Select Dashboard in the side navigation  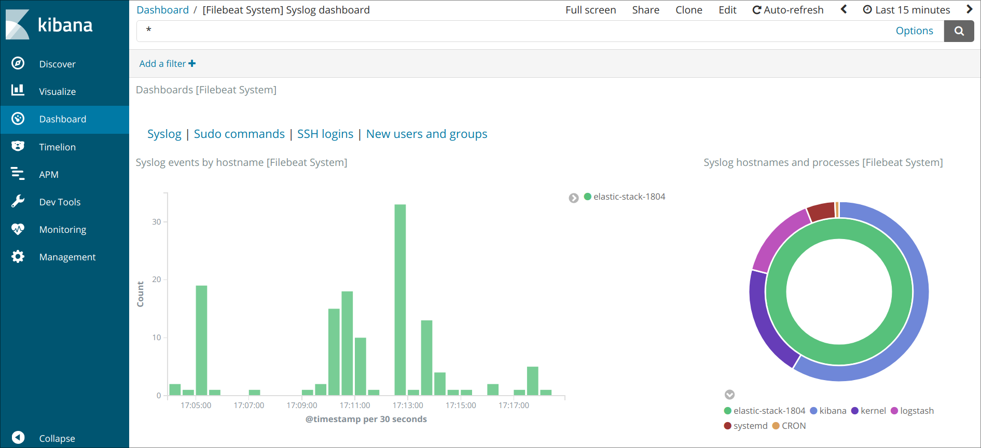pyautogui.click(x=62, y=119)
